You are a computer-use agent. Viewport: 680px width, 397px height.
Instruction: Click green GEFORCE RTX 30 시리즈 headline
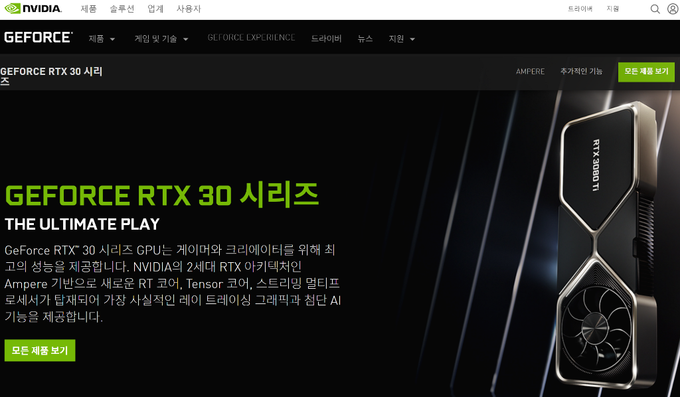point(162,195)
